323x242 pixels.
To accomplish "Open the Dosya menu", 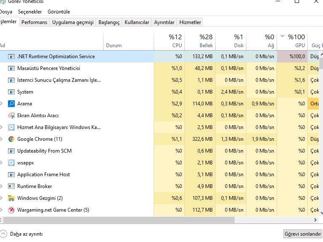I will (6, 12).
